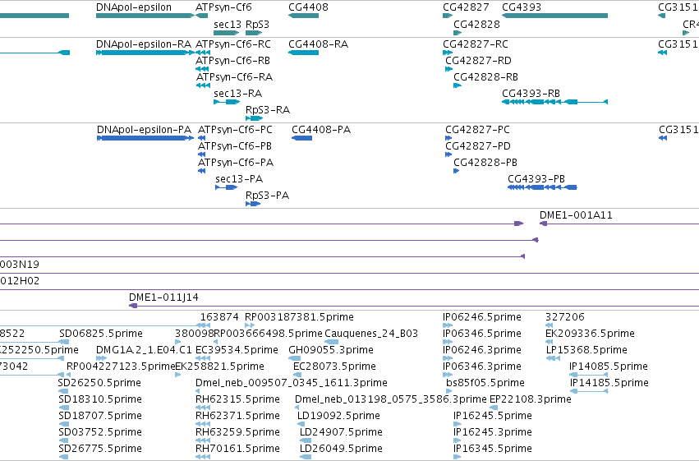Select IP14085.5prime EST
The image size is (699, 461).
click(589, 375)
